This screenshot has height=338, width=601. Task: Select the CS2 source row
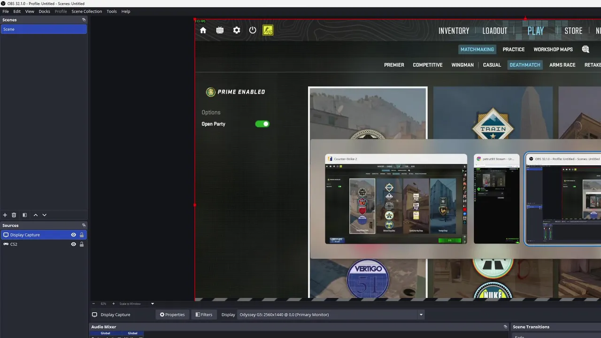[x=44, y=244]
